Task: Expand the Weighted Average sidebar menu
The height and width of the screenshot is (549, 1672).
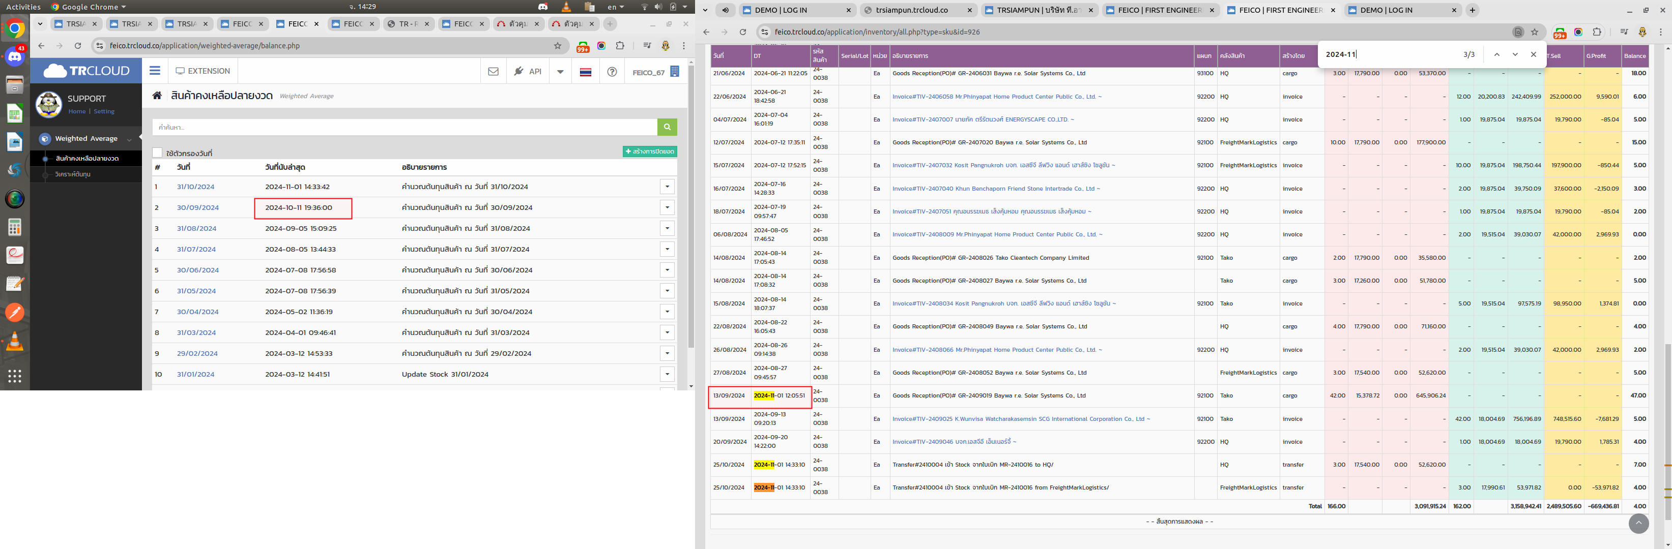Action: point(87,139)
